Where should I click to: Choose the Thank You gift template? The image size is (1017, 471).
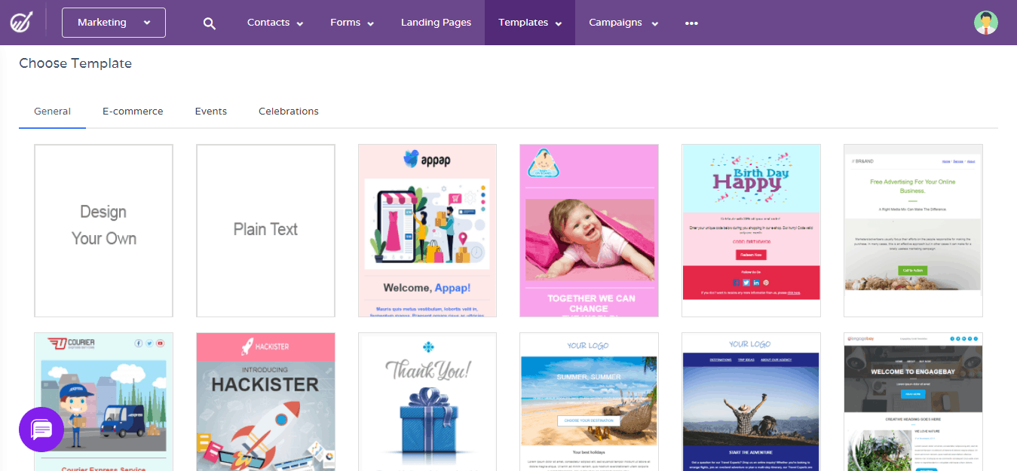click(x=427, y=402)
